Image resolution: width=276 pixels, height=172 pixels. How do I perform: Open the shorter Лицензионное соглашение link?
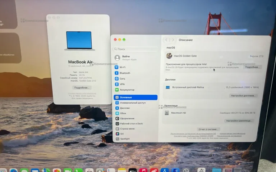[229, 136]
